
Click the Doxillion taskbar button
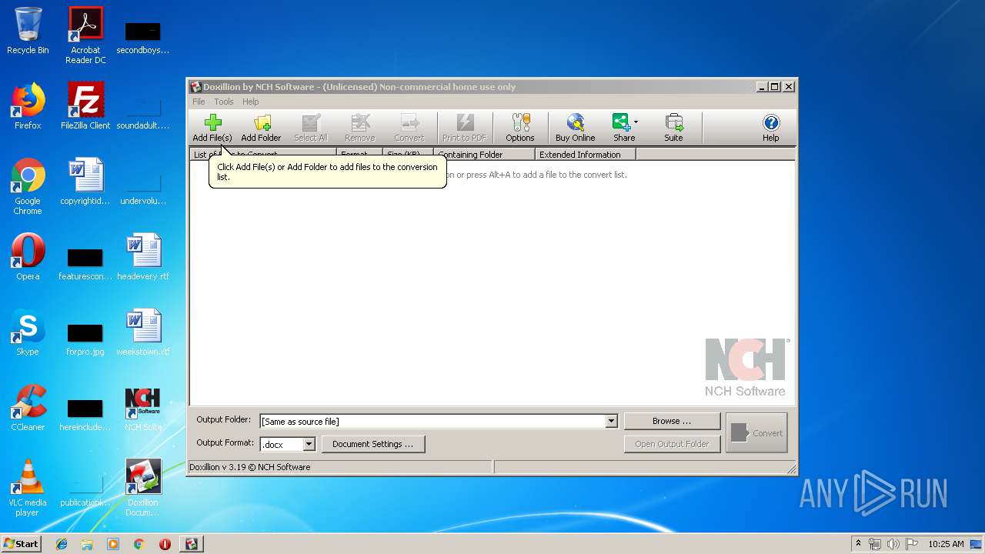point(191,544)
